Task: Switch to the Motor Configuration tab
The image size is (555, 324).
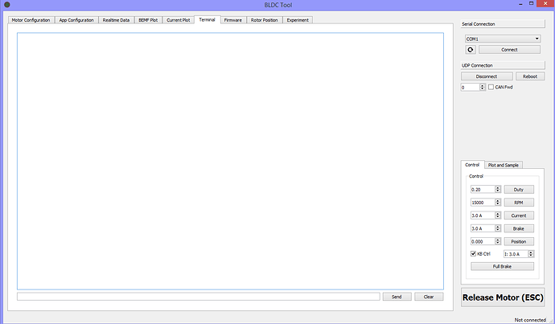Action: (x=31, y=19)
